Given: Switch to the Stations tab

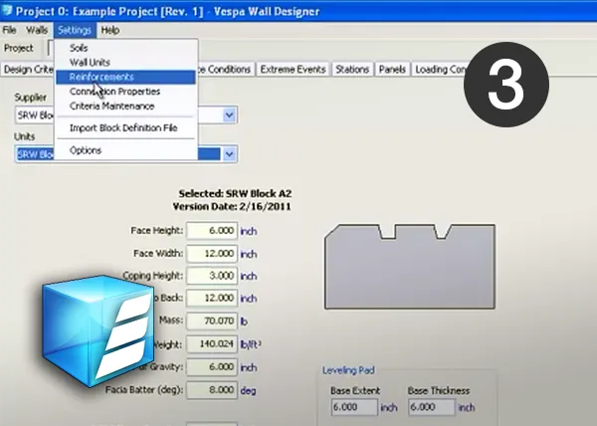Looking at the screenshot, I should [x=352, y=70].
